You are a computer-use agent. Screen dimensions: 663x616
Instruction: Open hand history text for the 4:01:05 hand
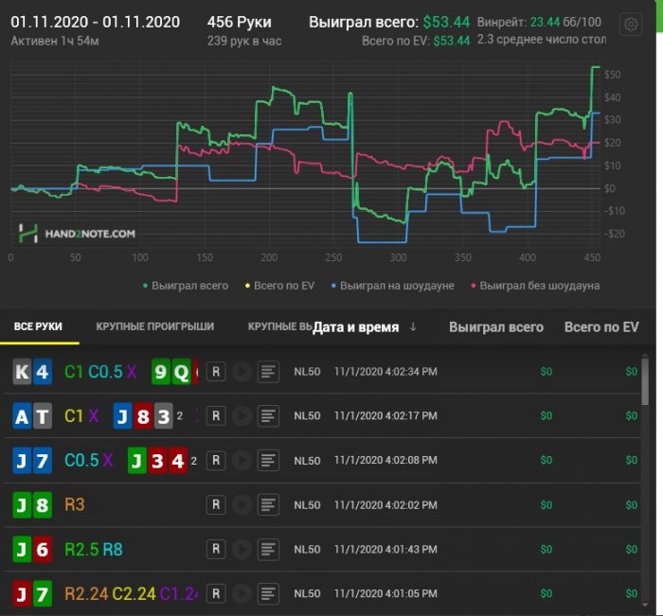pyautogui.click(x=268, y=593)
